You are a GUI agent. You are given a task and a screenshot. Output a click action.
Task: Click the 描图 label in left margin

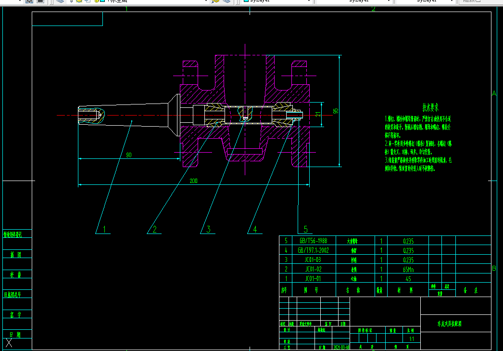16,255
